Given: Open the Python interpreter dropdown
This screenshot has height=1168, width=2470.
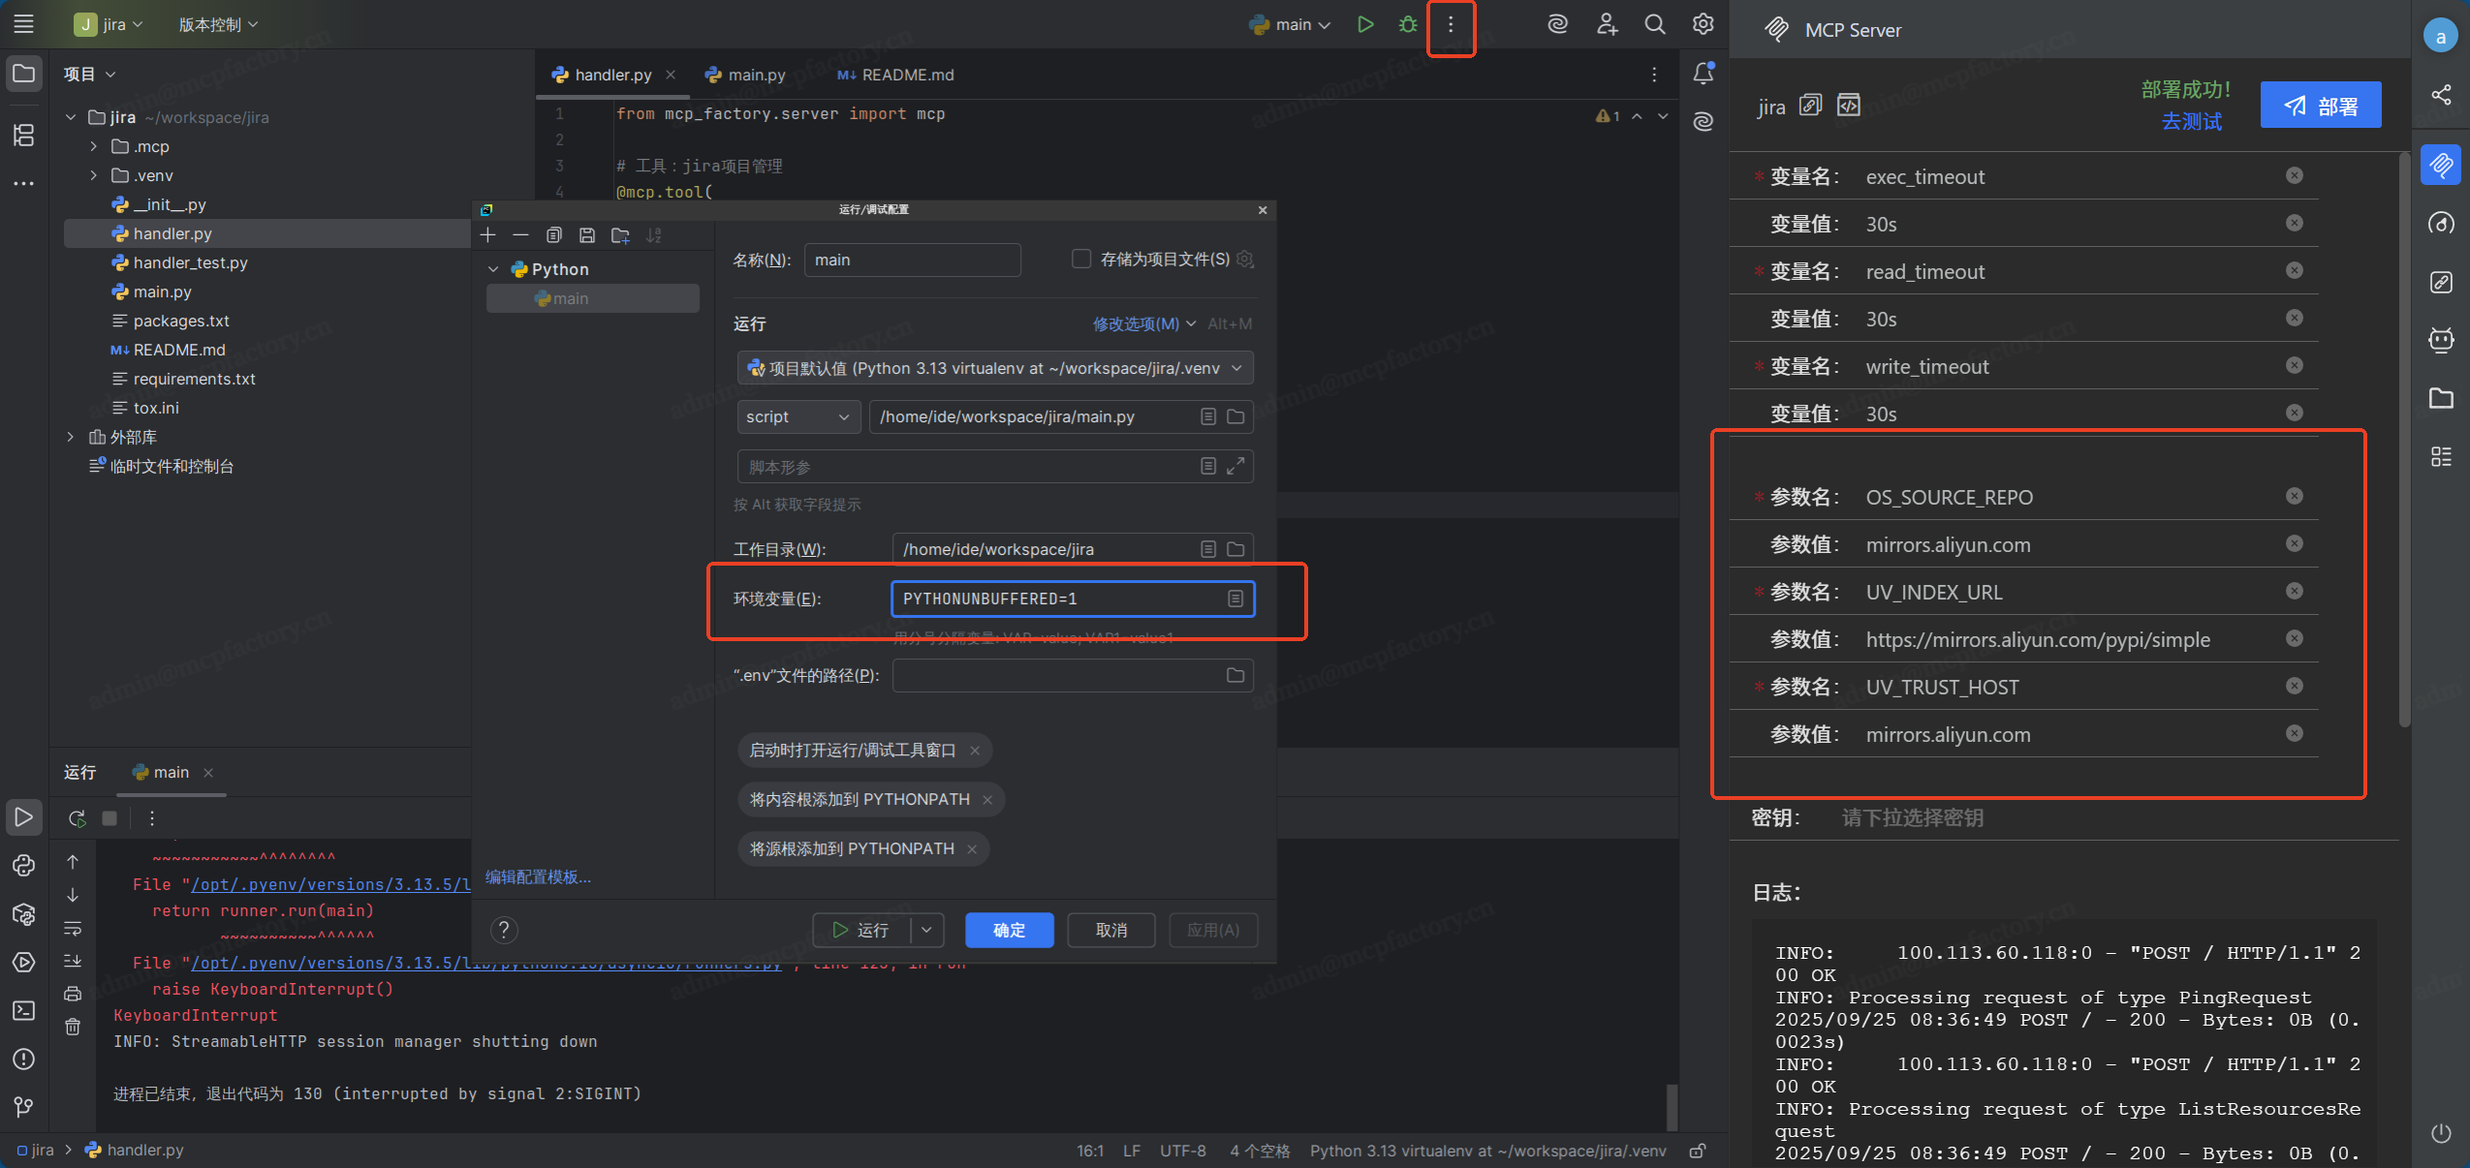Looking at the screenshot, I should coord(995,368).
